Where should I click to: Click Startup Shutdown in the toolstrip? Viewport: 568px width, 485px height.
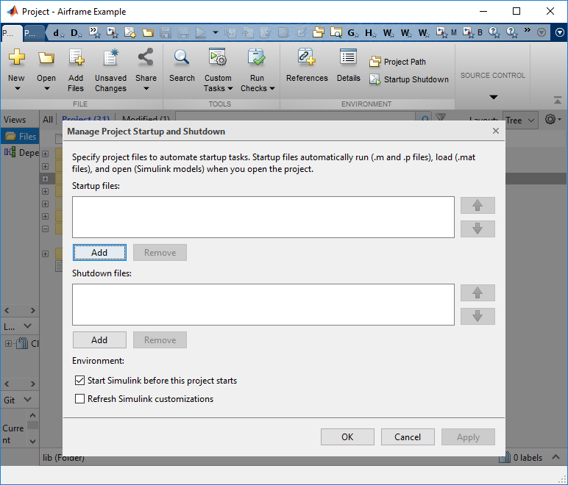409,79
